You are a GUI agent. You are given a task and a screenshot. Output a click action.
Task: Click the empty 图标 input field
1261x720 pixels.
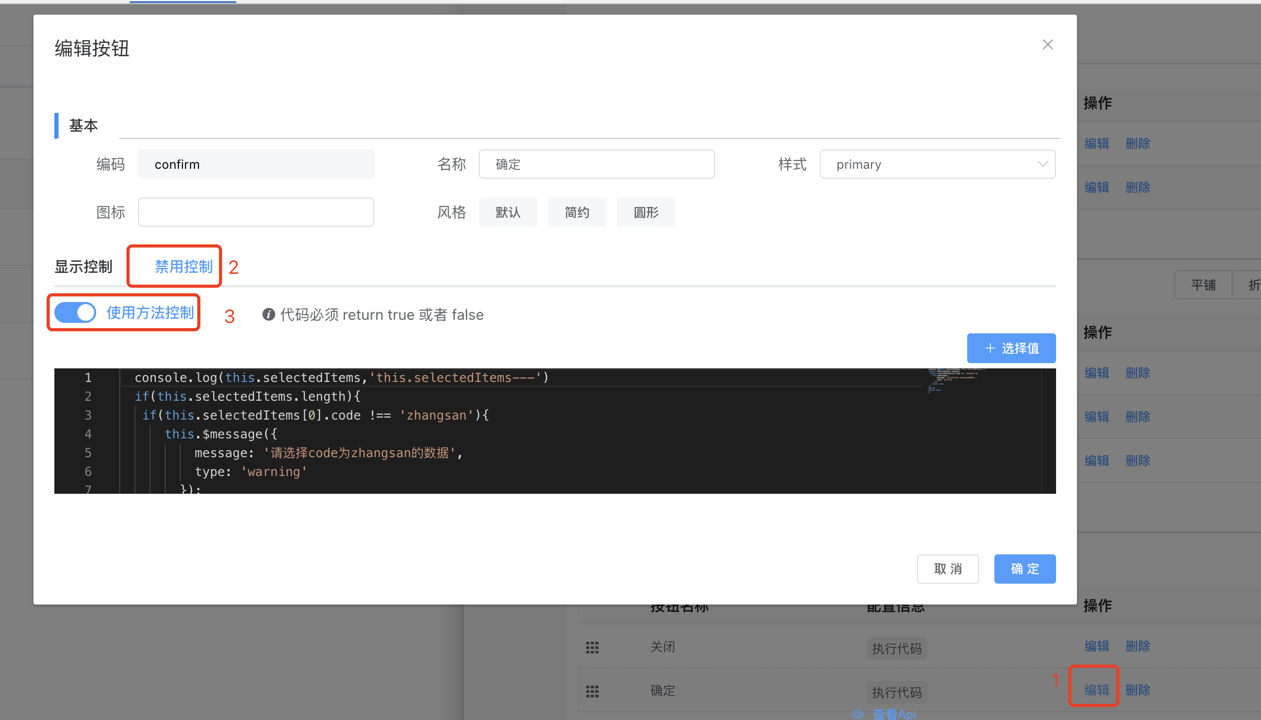click(x=256, y=212)
